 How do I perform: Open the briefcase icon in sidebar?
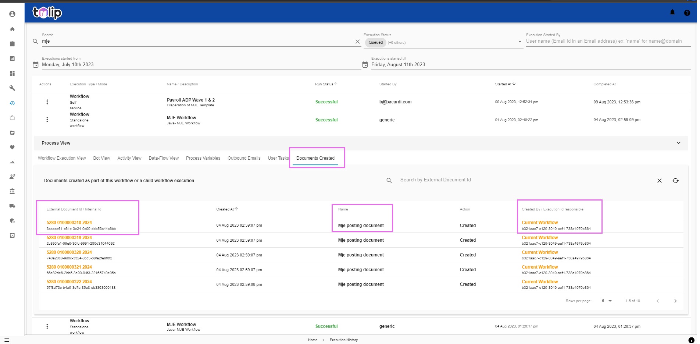pyautogui.click(x=12, y=118)
